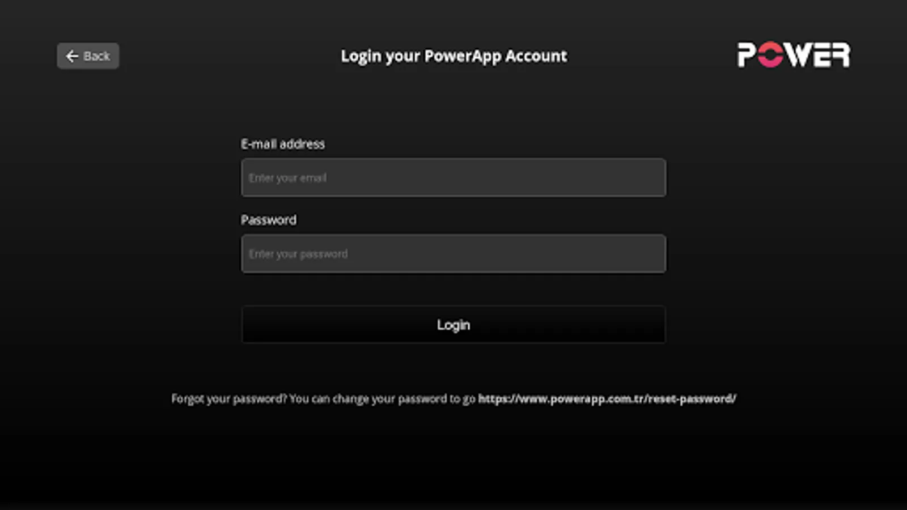Click the word "Back" beside the arrow
Screen dimensions: 907x510
tap(96, 56)
